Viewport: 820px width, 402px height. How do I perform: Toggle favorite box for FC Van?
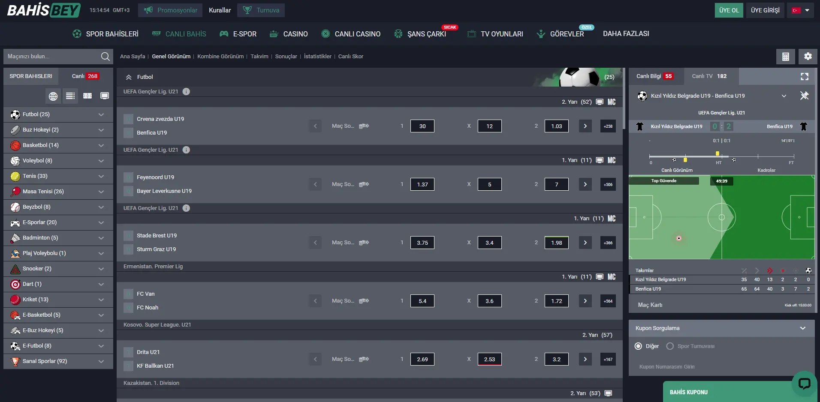[128, 294]
